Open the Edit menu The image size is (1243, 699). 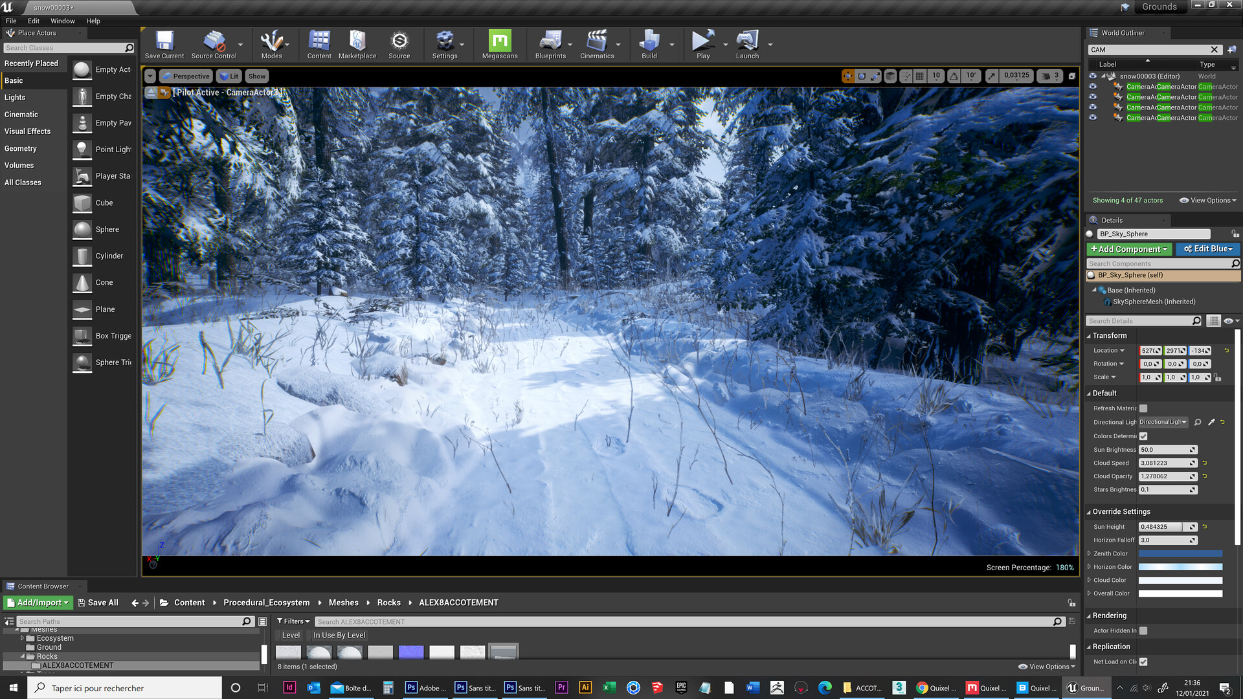tap(33, 21)
